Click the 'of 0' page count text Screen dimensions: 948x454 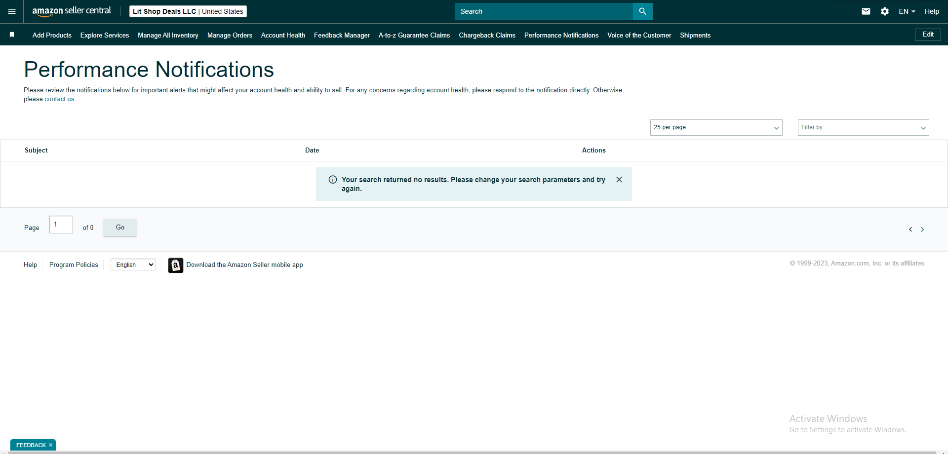(88, 228)
